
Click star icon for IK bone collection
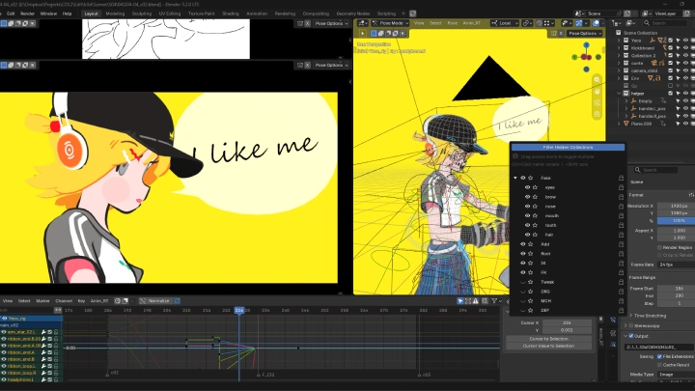531,264
